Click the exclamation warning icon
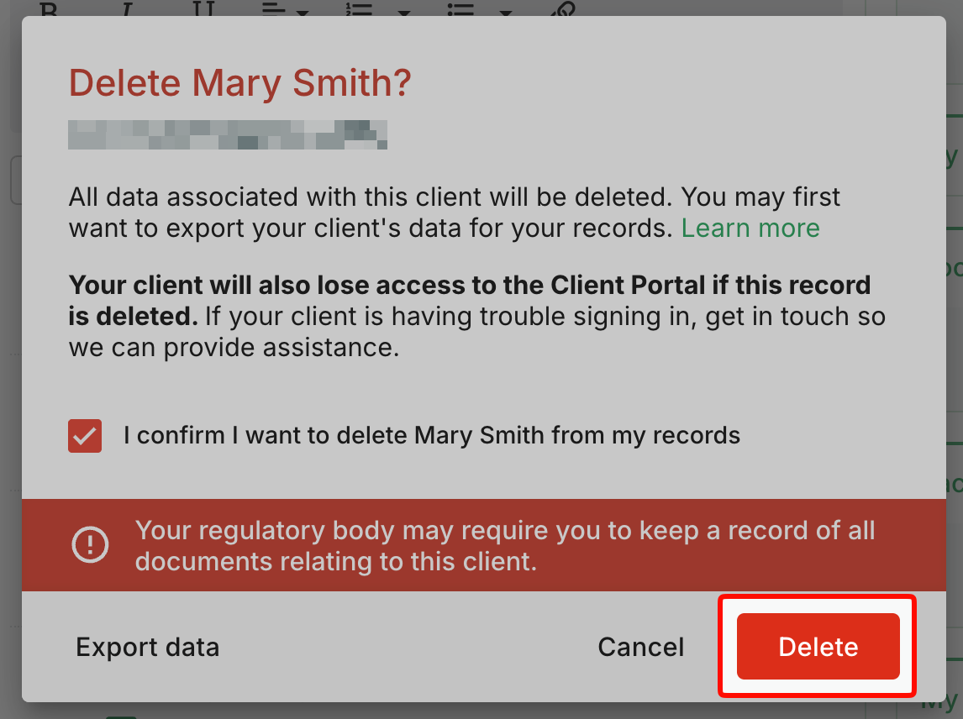 click(x=90, y=544)
